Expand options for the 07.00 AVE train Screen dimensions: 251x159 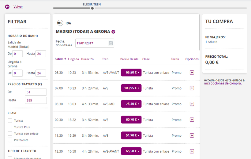(192, 88)
